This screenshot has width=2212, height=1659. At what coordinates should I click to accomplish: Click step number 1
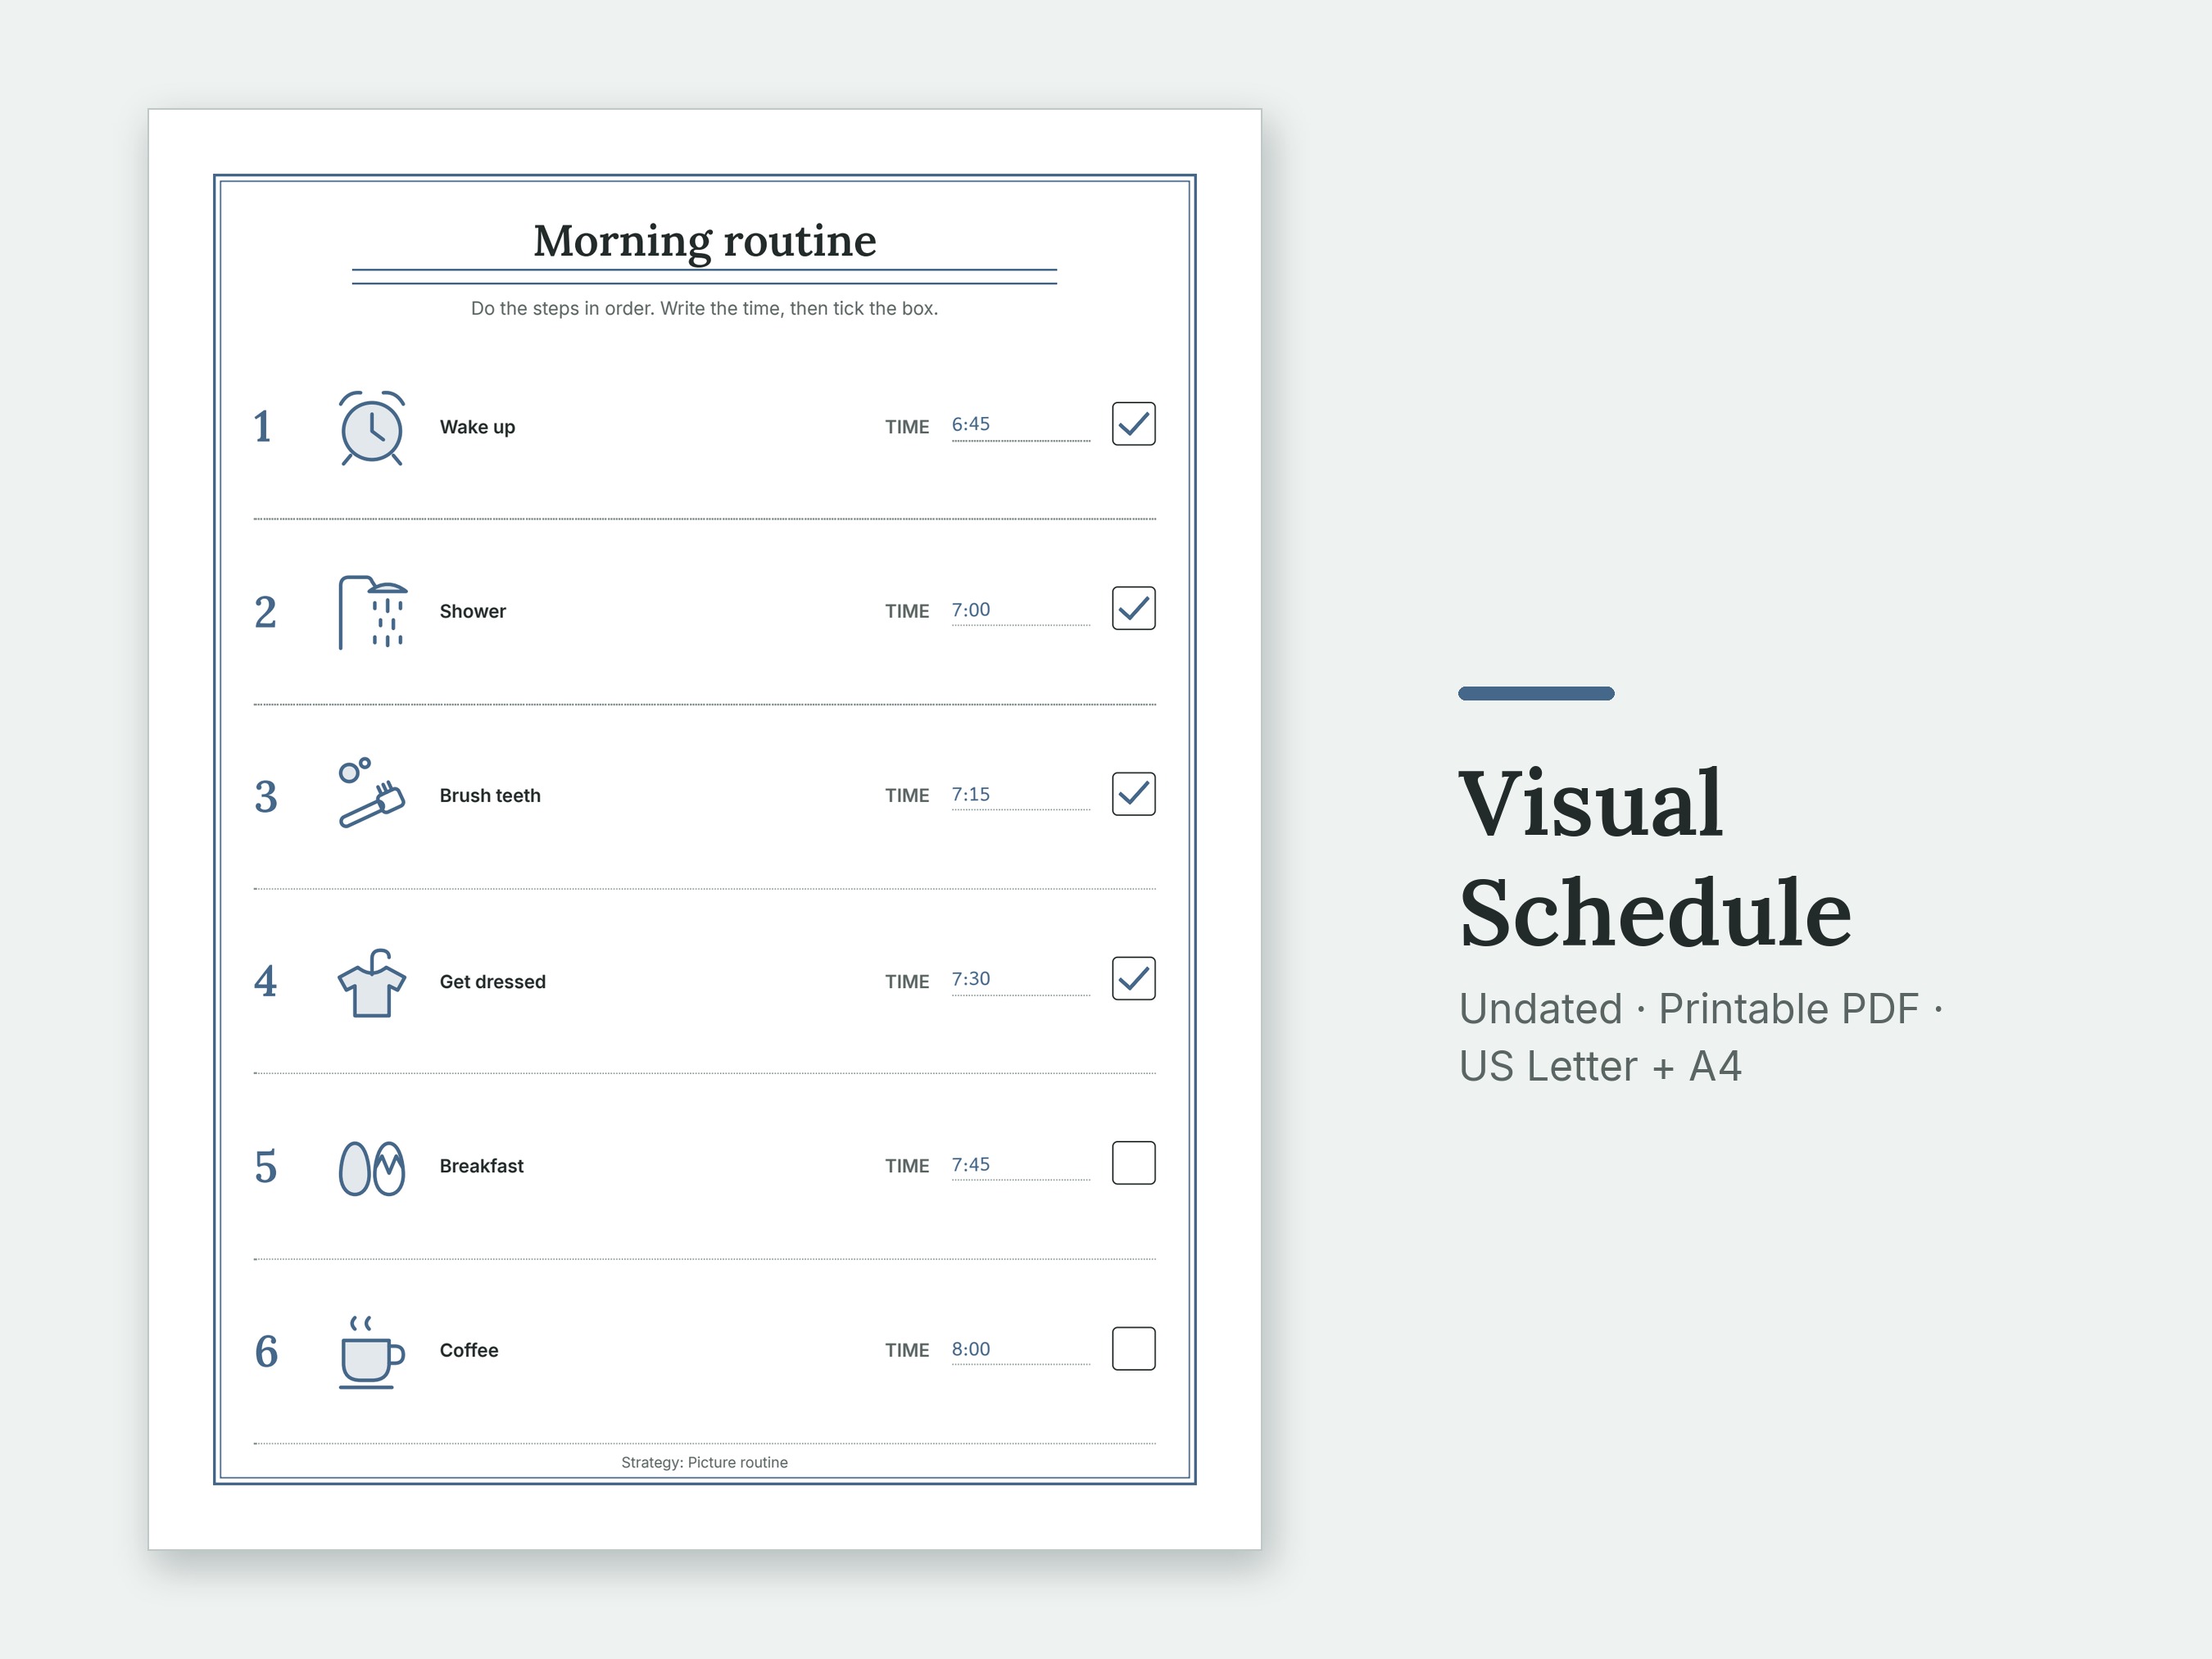pos(263,427)
